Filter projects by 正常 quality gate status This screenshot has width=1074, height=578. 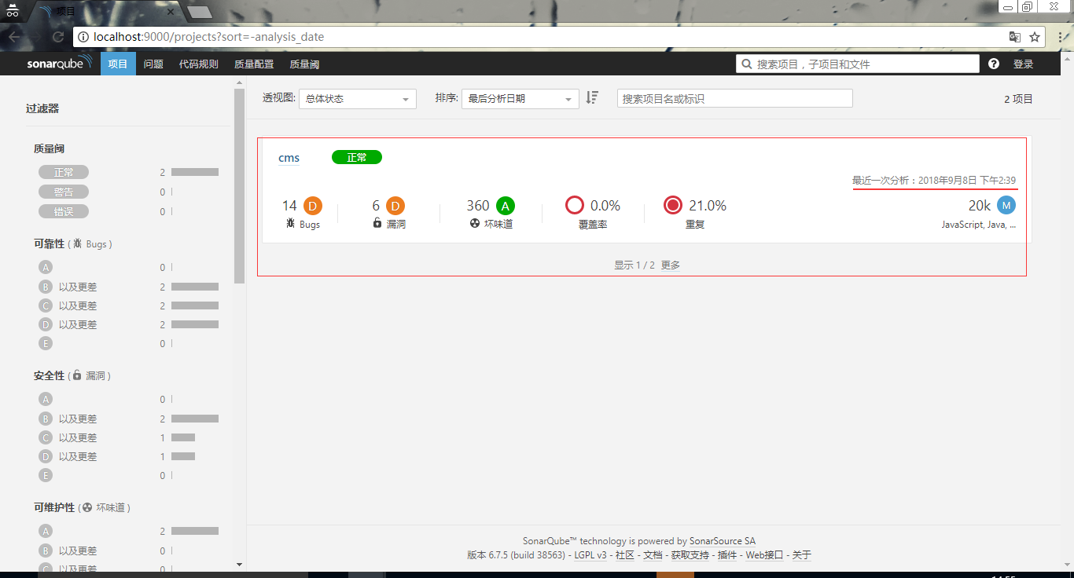63,171
